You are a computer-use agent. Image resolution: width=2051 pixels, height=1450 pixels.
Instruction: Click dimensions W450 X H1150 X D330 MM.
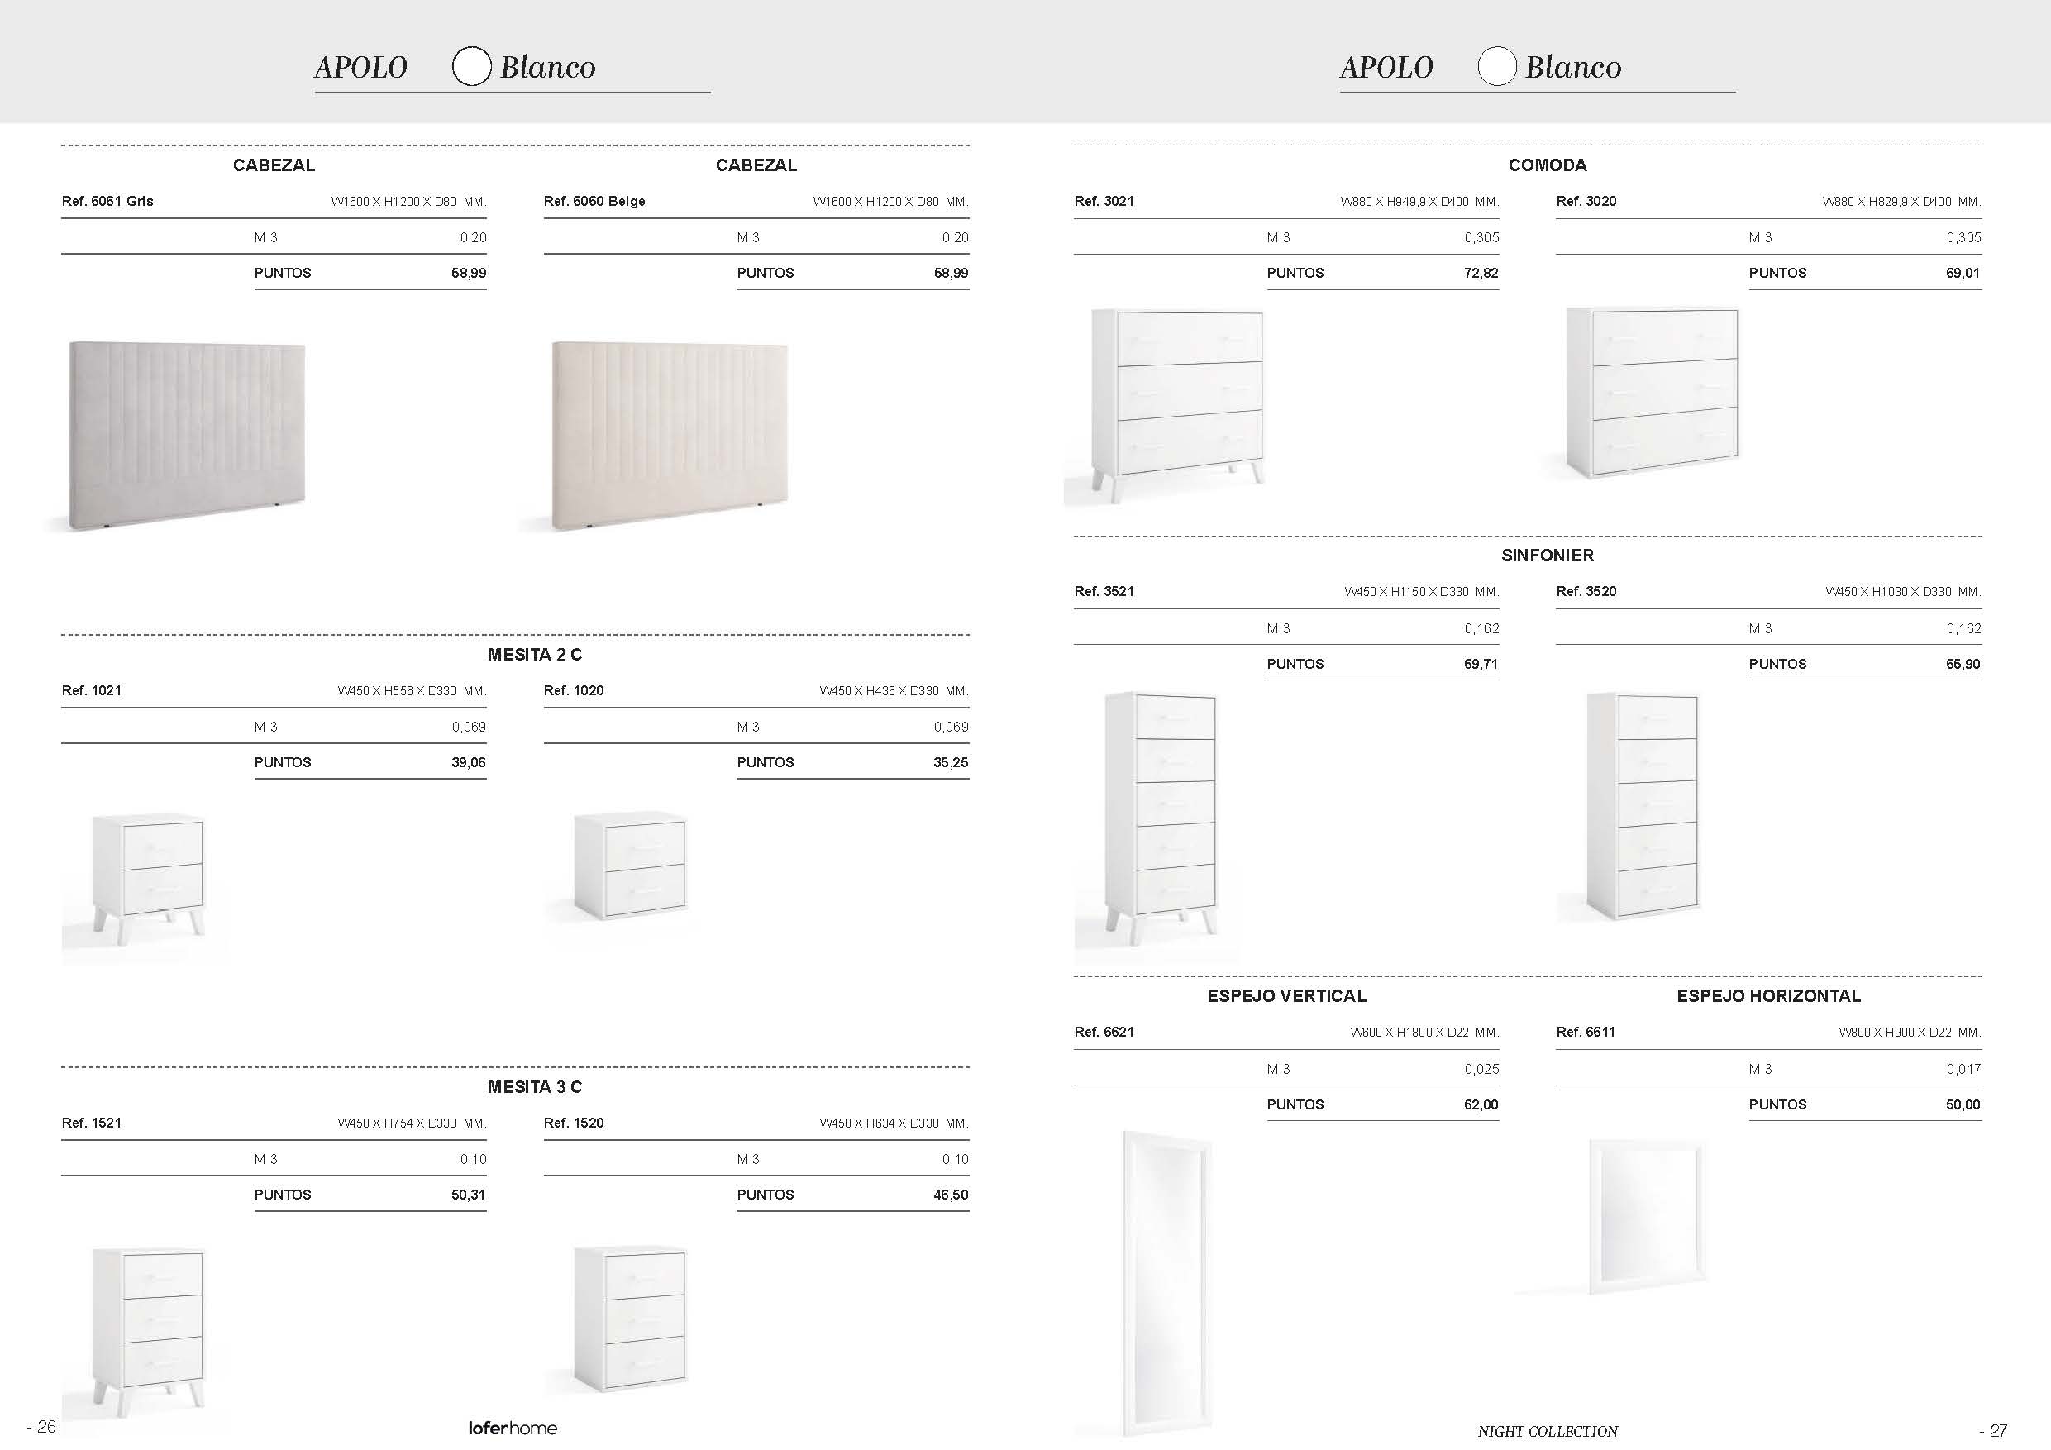point(1422,593)
